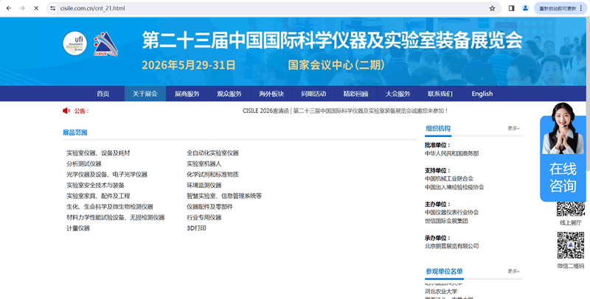Screen dimensions: 590x299
Task: Stop page loading with the X icon
Action: coord(35,8)
